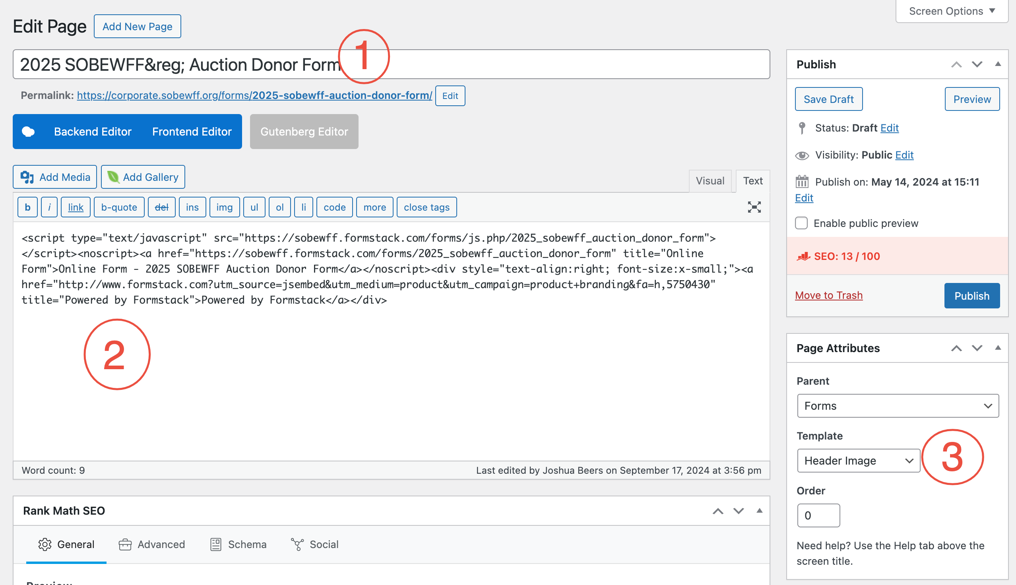
Task: Click the fullscreen distraction-free editor icon
Action: coord(754,207)
